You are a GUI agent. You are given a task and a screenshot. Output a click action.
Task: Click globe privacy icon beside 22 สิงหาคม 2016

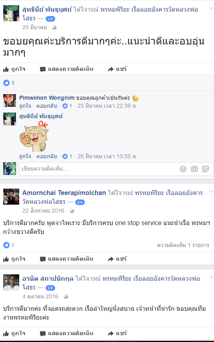(x=72, y=211)
